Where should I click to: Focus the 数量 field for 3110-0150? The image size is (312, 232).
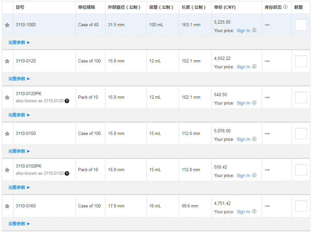301,134
